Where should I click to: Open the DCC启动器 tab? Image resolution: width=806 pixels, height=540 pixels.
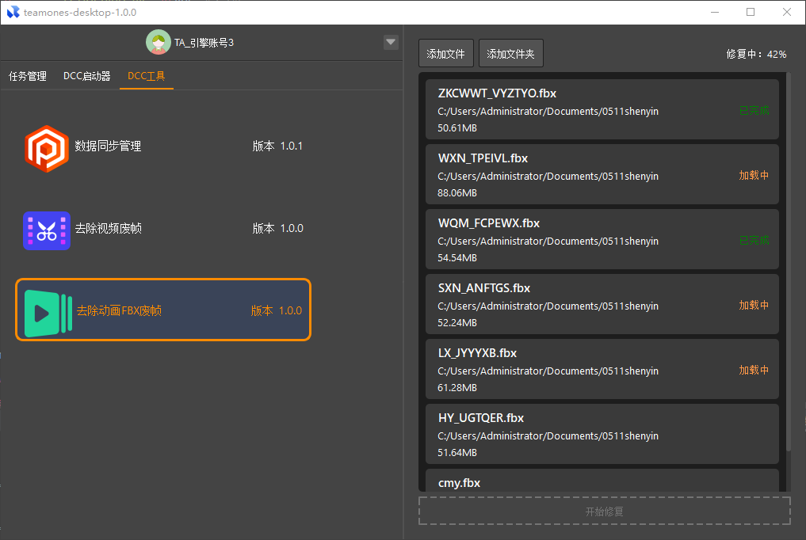(x=87, y=77)
